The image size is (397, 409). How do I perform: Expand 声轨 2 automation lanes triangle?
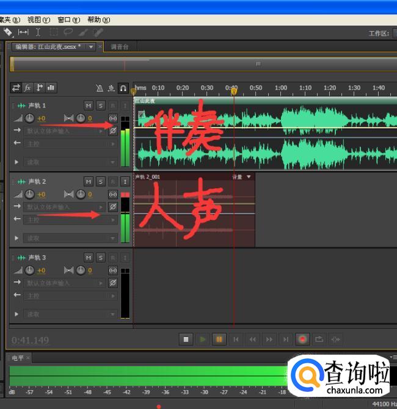(x=16, y=238)
